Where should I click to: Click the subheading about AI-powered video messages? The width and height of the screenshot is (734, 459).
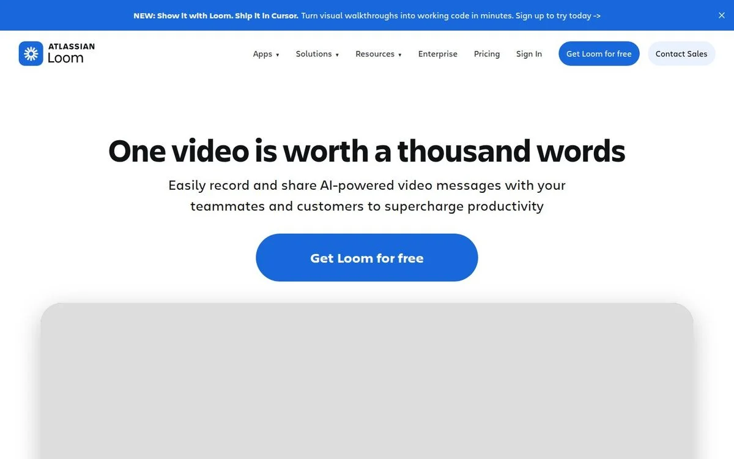pyautogui.click(x=367, y=196)
